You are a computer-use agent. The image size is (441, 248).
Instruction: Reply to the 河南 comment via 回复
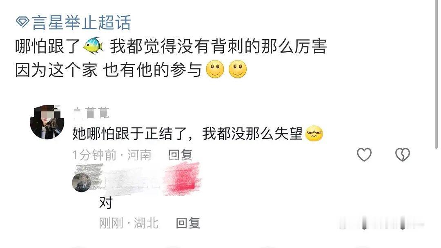180,155
